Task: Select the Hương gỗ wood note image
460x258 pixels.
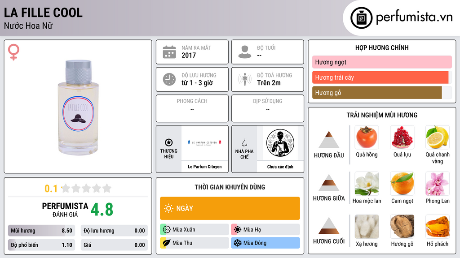Action: click(402, 226)
